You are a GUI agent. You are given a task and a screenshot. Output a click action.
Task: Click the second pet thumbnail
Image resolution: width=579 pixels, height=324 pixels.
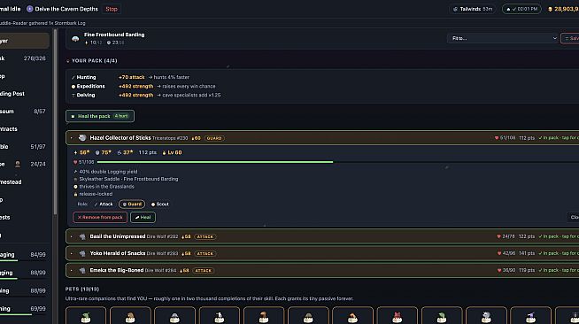tap(130, 315)
